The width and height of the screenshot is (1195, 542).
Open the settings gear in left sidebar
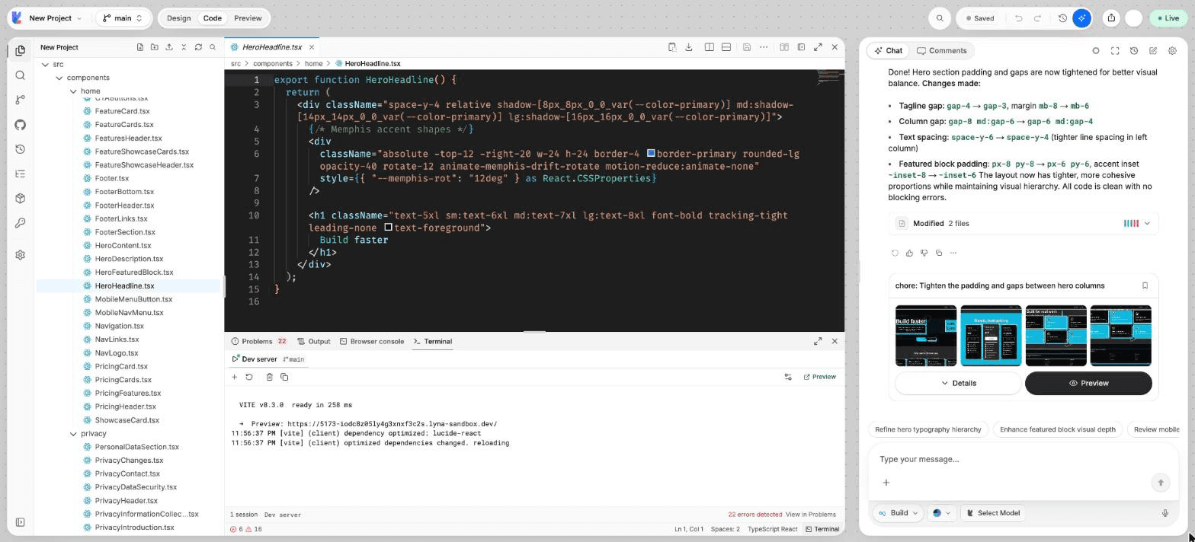click(x=20, y=255)
